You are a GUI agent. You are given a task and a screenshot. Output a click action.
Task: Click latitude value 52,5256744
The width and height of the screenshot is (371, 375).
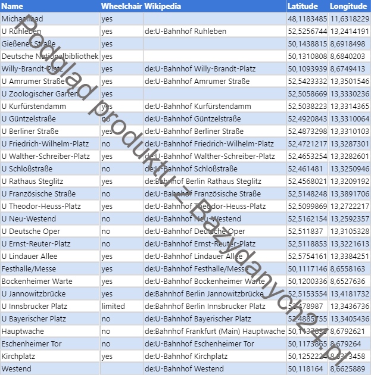(x=307, y=32)
